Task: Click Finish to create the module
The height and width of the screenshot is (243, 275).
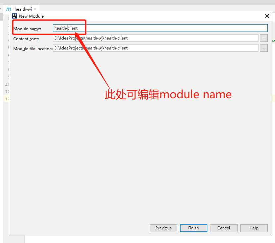Action: coord(193,228)
